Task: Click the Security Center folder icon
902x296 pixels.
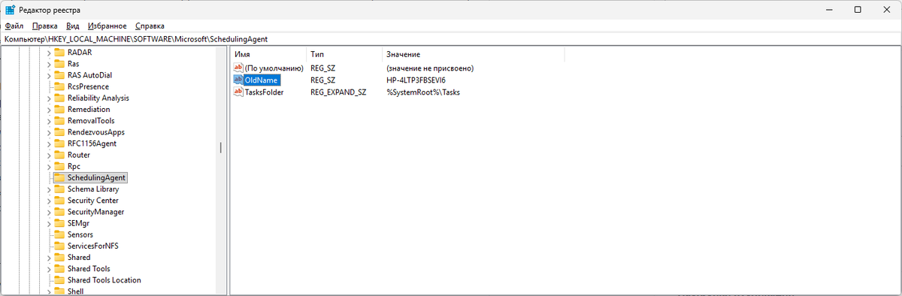Action: 59,201
